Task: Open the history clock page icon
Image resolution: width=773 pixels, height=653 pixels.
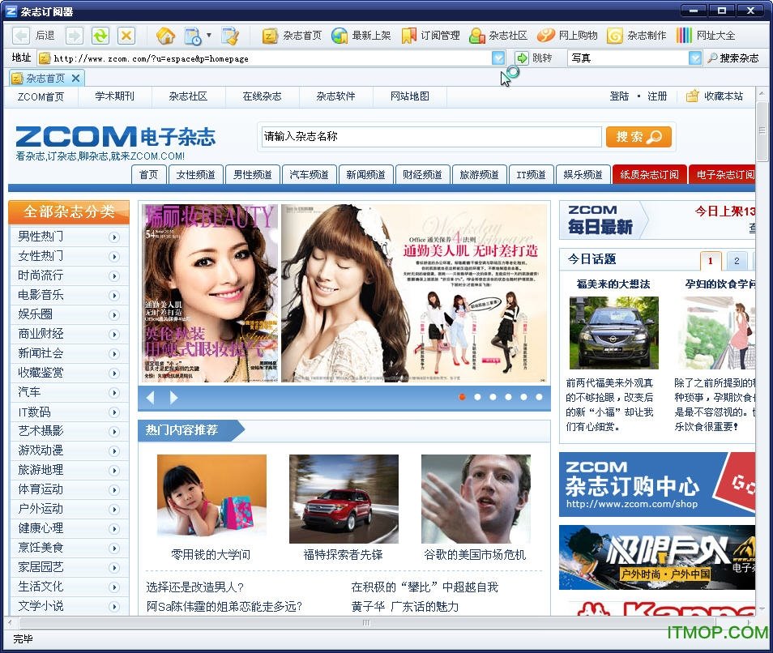Action: pyautogui.click(x=192, y=36)
